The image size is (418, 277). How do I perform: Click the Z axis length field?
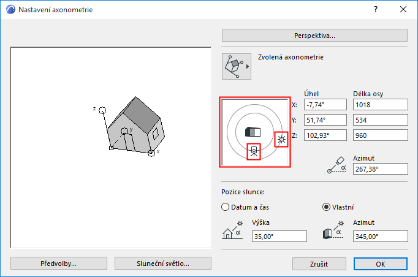point(380,135)
